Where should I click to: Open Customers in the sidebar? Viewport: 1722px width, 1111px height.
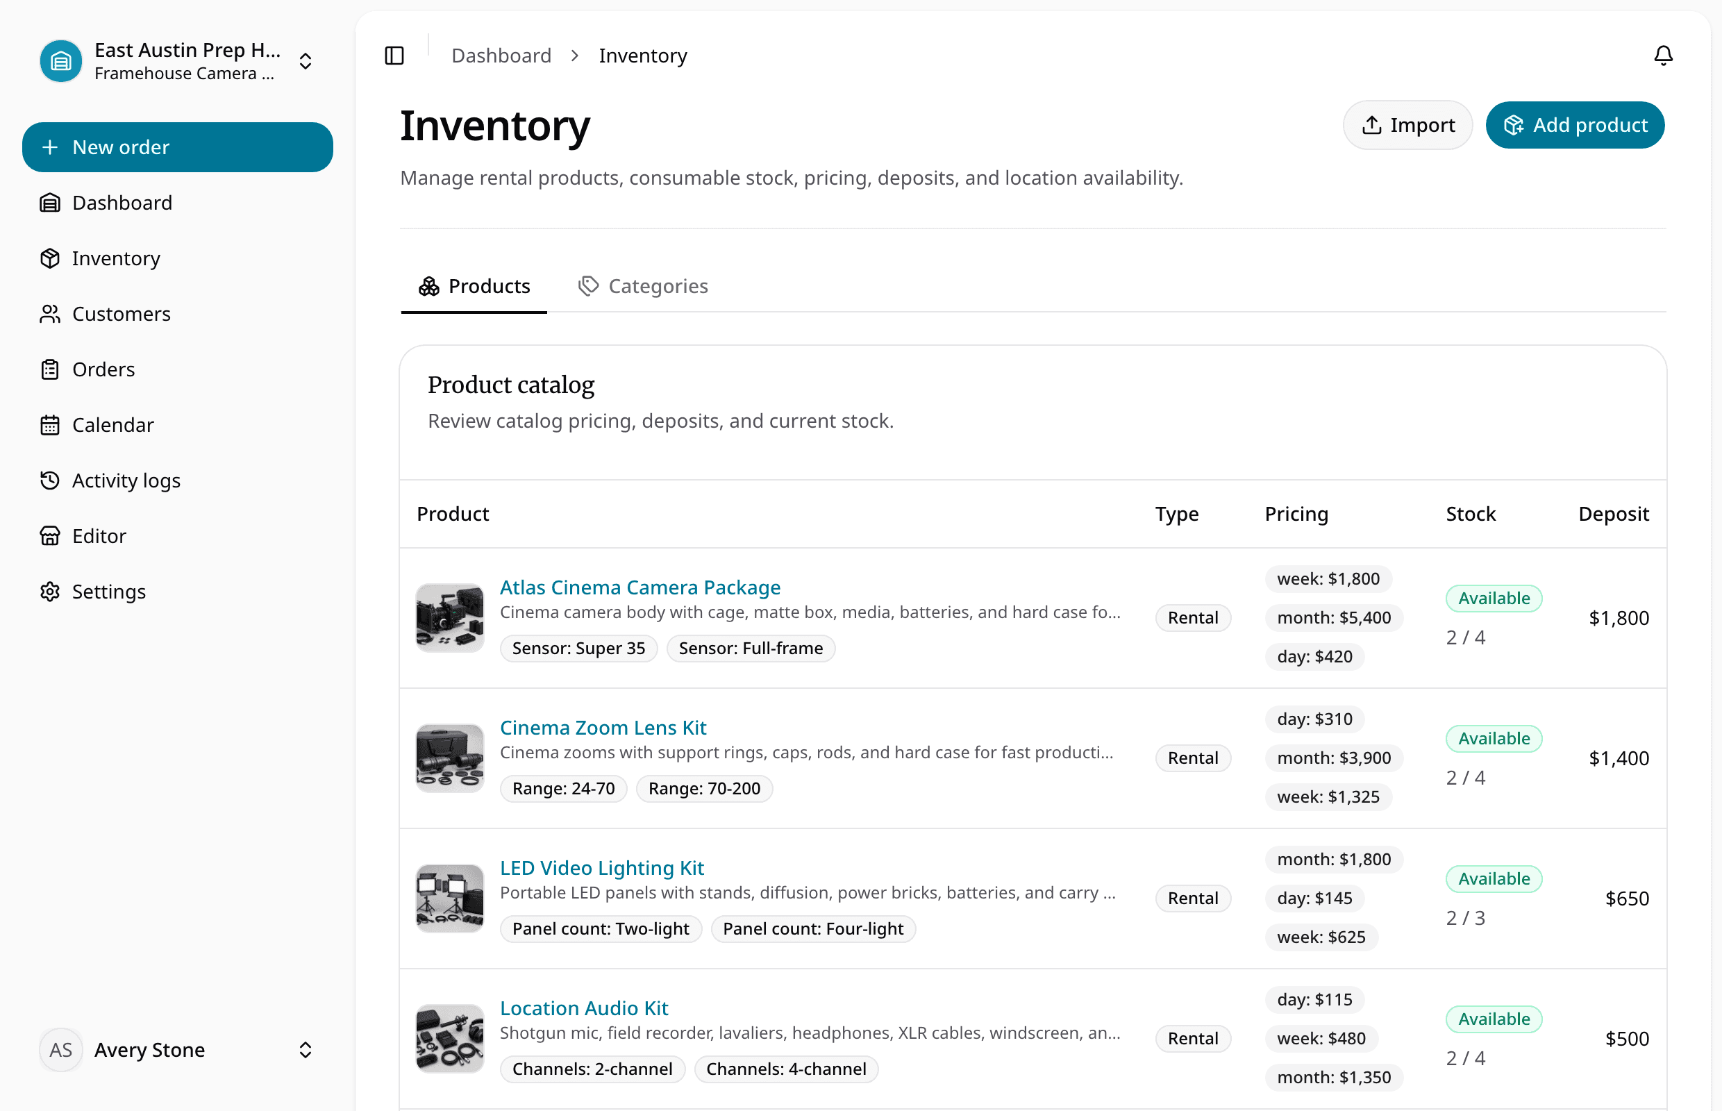point(178,314)
